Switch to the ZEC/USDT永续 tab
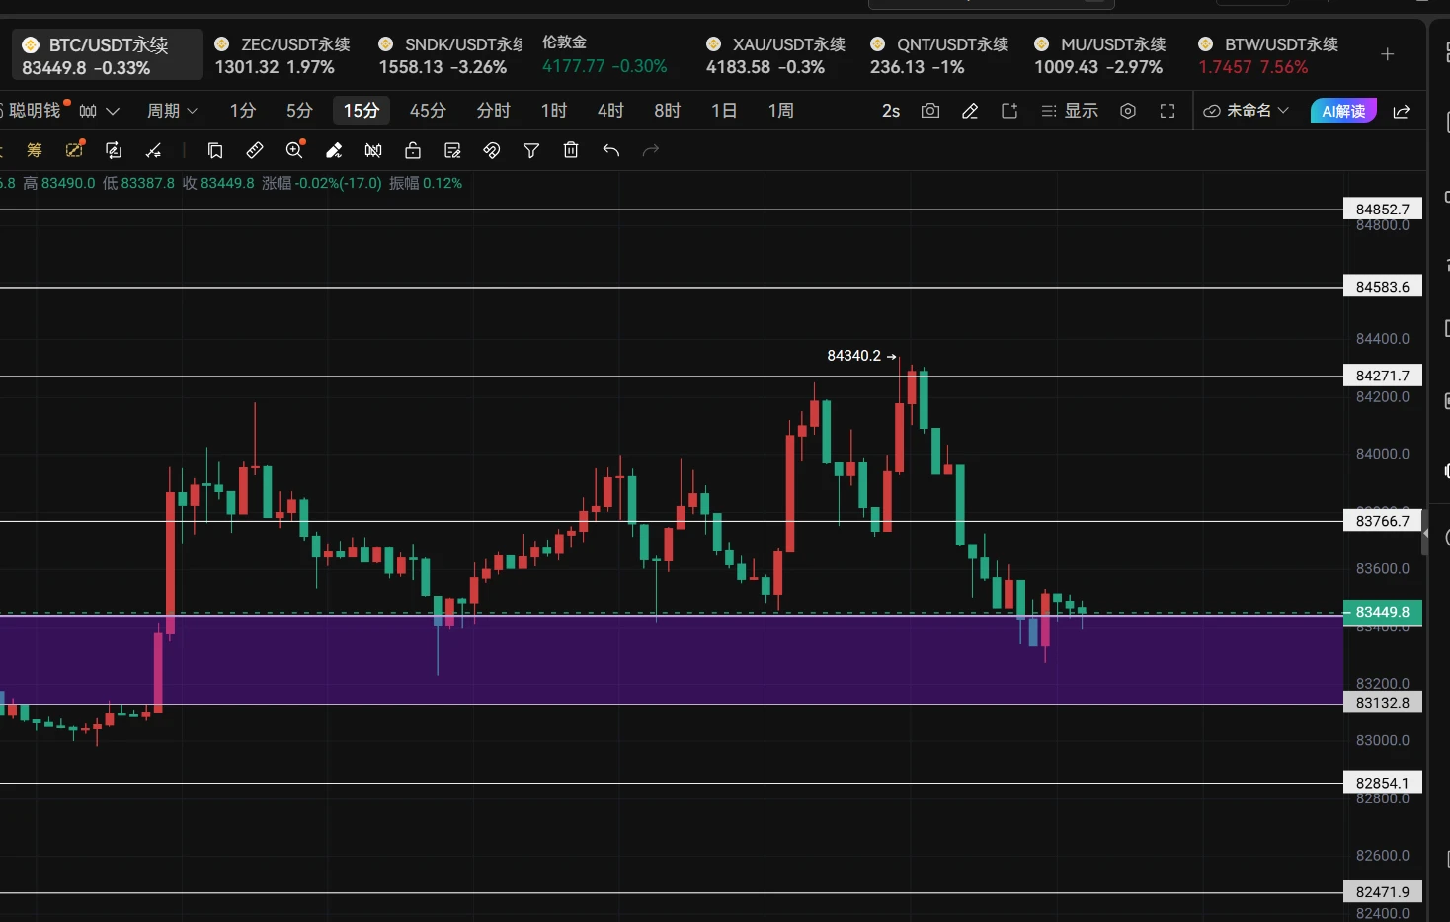Image resolution: width=1450 pixels, height=922 pixels. point(282,55)
